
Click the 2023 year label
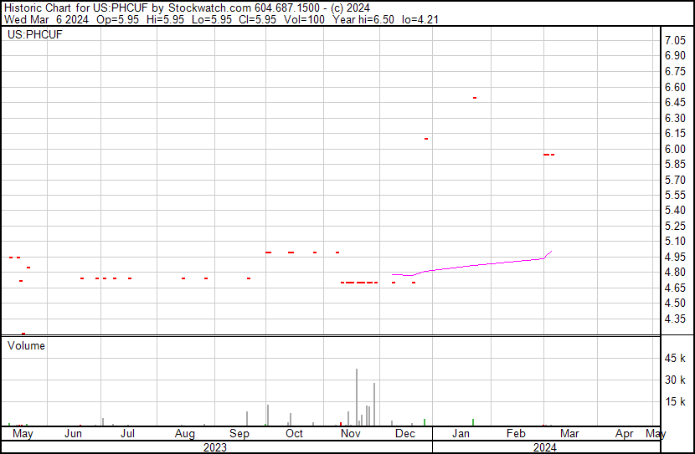click(x=215, y=447)
